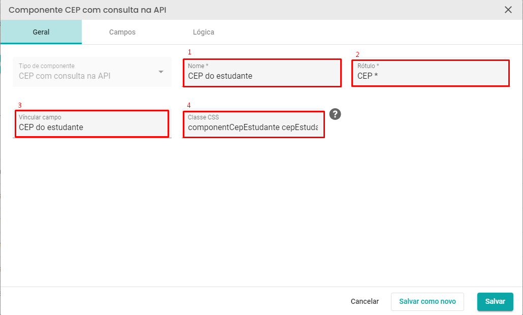Screen dimensions: 523x315
Task: Switch to the Geral tab
Action: [41, 32]
